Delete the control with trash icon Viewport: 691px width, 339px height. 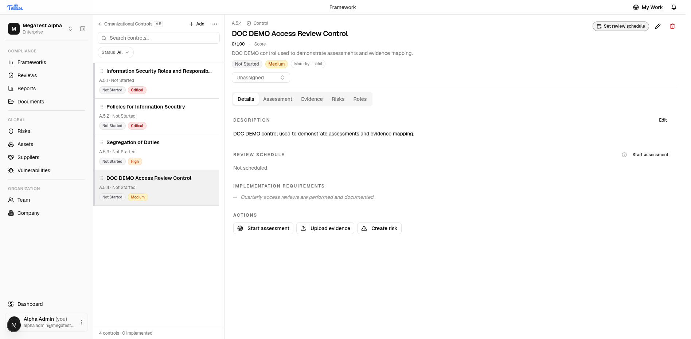(672, 26)
